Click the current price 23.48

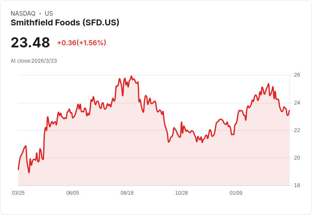30,42
